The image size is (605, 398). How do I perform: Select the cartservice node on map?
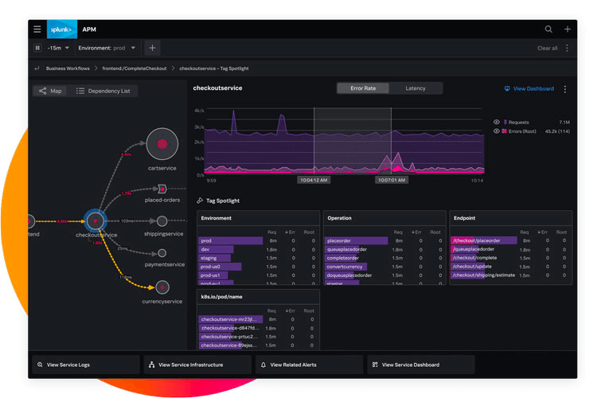click(162, 144)
